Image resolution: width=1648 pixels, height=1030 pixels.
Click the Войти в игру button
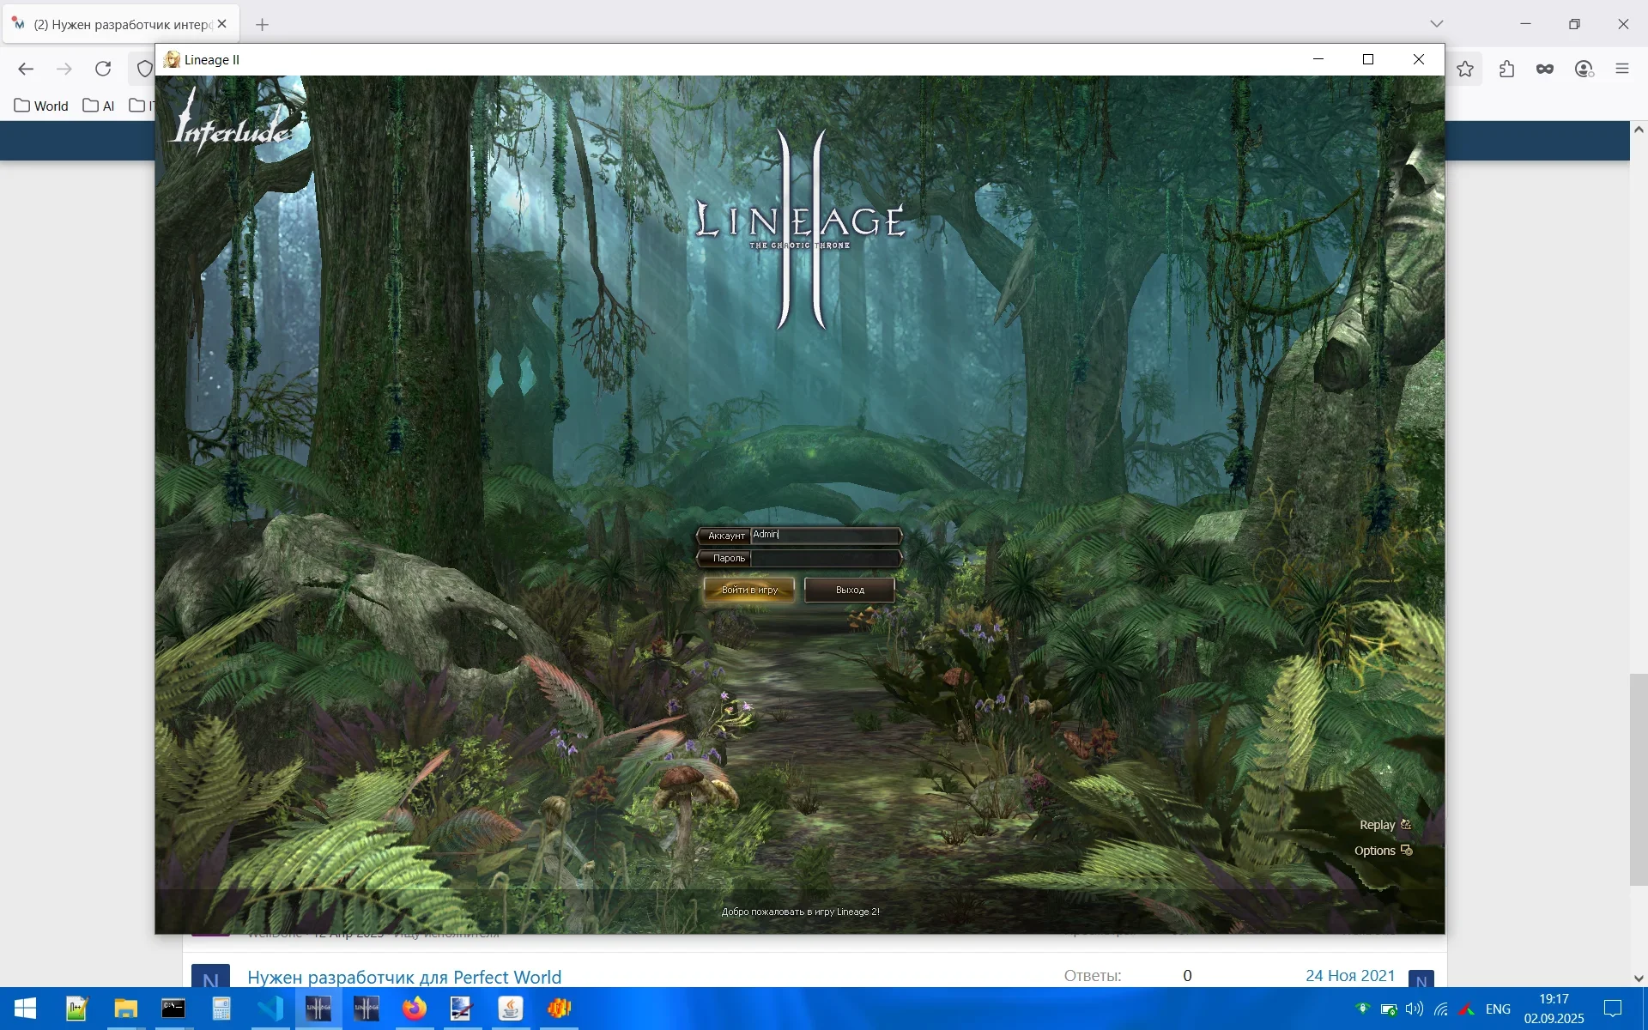749,590
